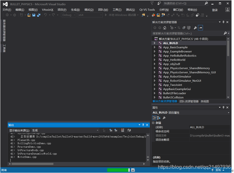Click Save All icon in main toolbar

pos(39,15)
